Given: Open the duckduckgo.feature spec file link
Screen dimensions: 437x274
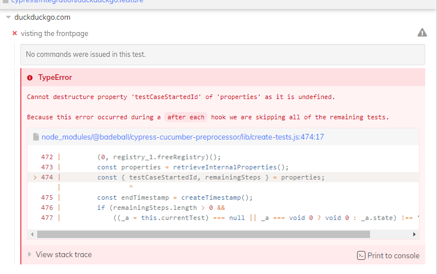Looking at the screenshot, I should (77, 1).
